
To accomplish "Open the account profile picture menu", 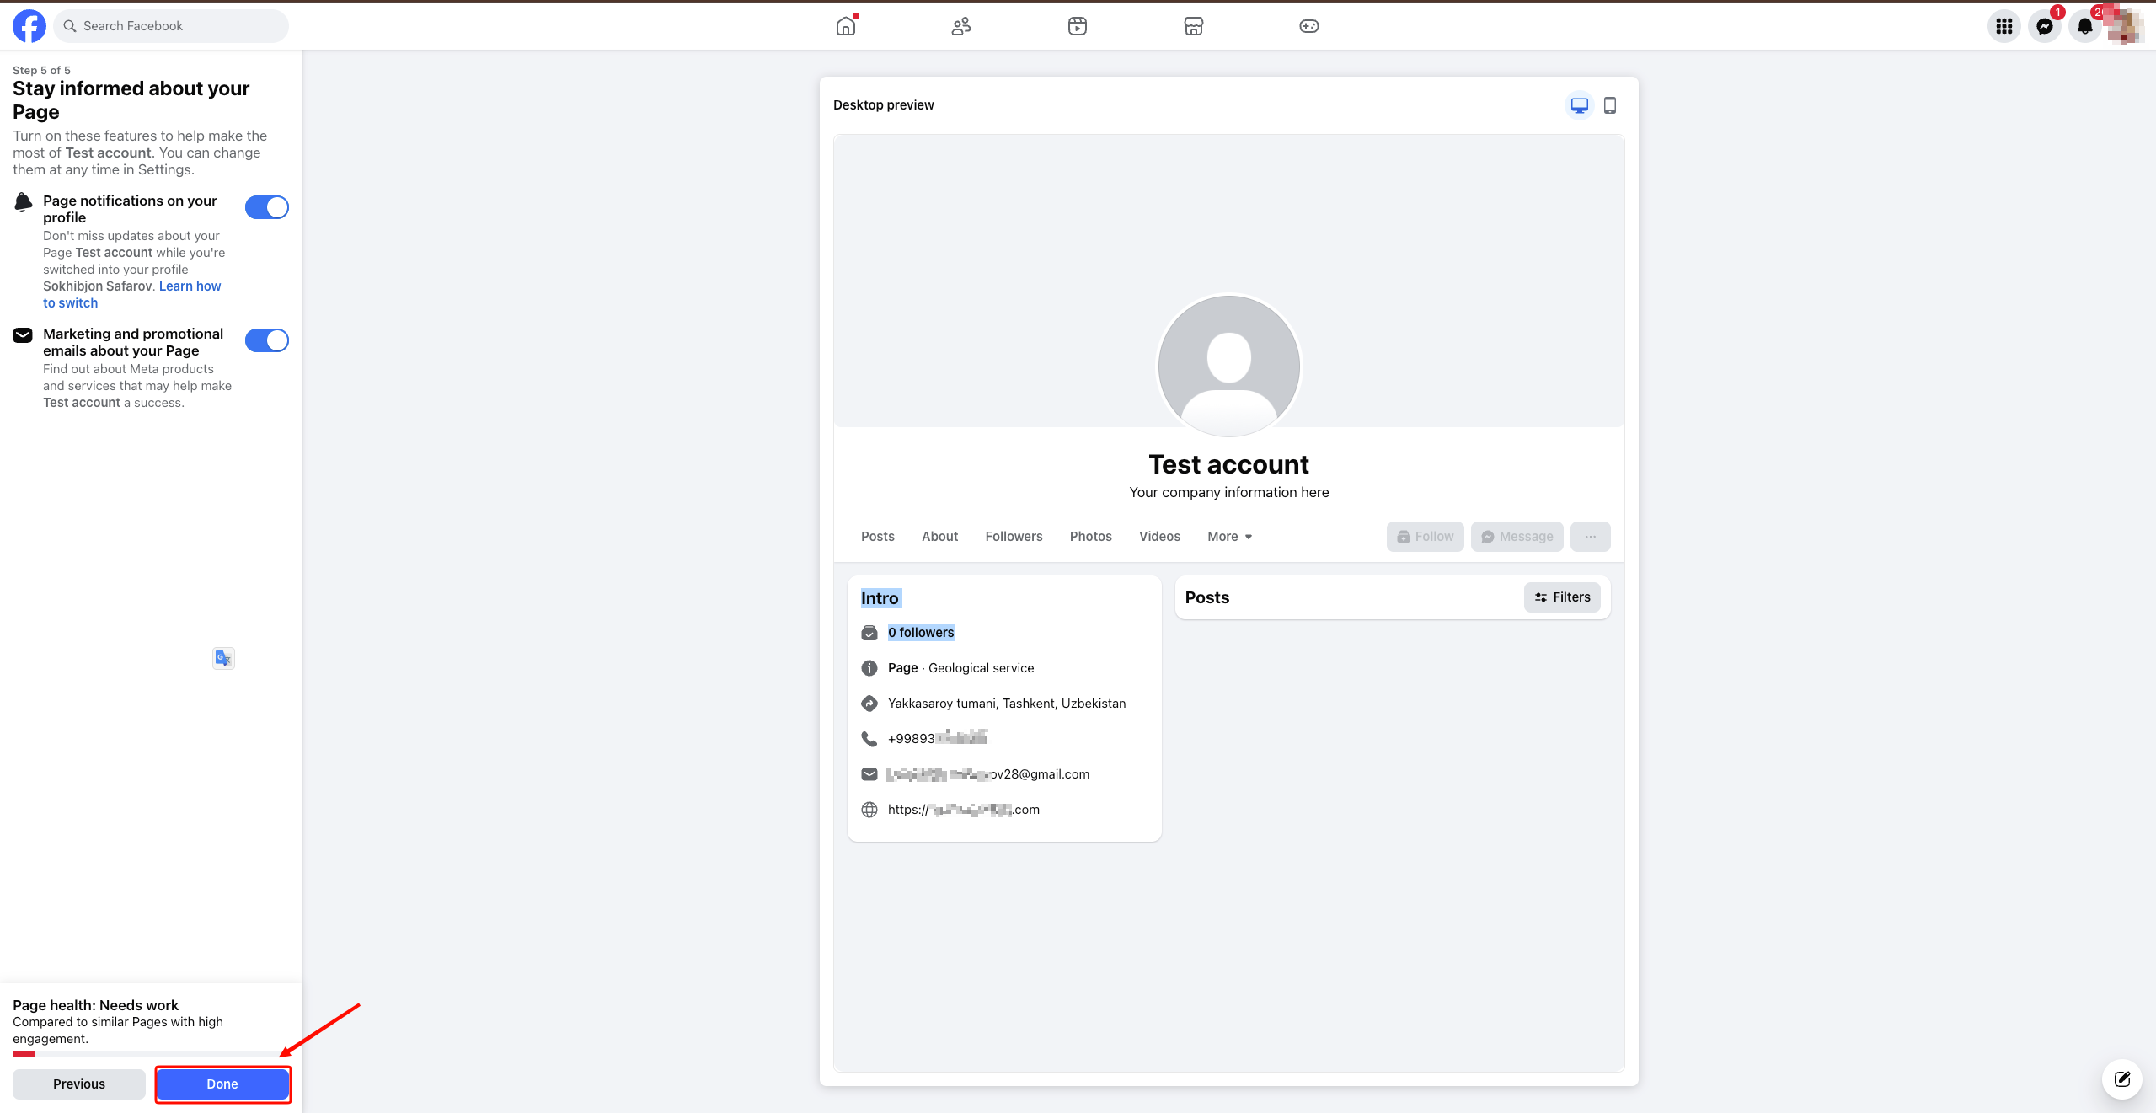I will [2126, 26].
